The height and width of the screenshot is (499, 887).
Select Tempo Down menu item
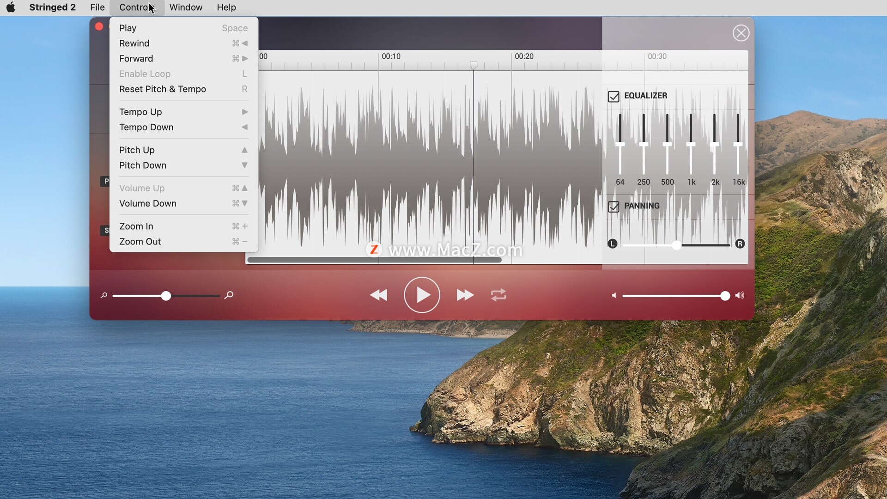[183, 127]
